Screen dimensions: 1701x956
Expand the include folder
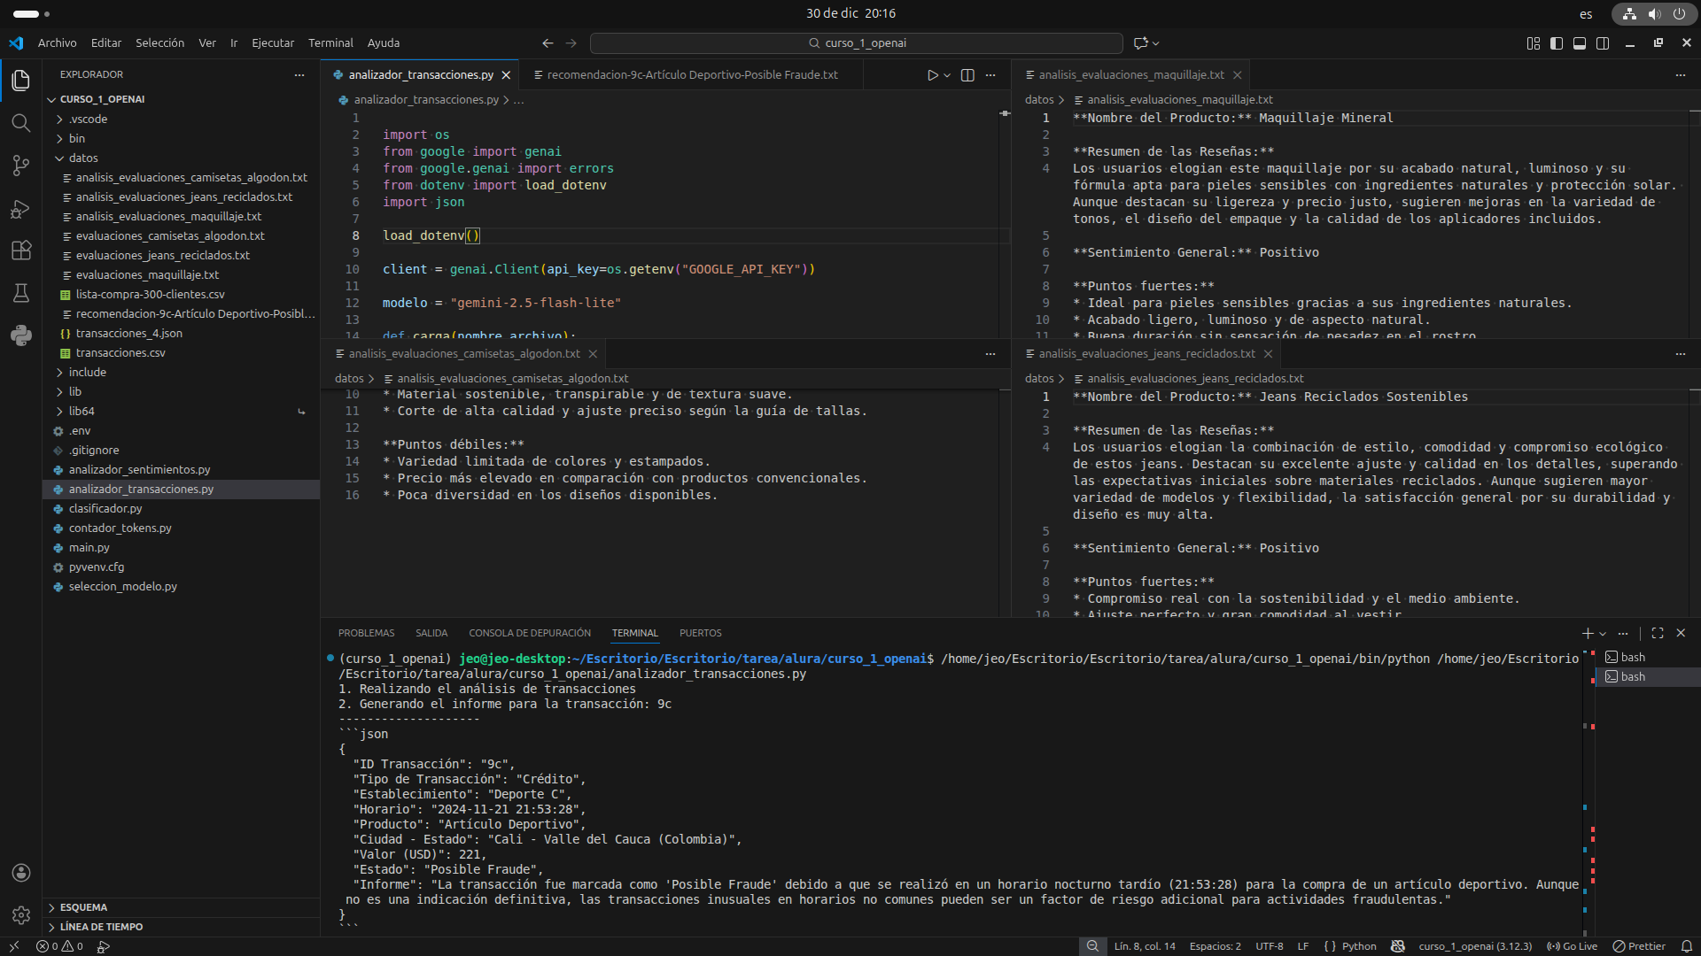point(87,372)
